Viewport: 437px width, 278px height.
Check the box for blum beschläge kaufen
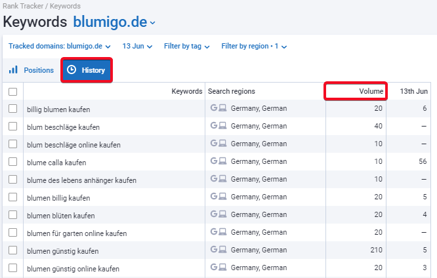(12, 126)
